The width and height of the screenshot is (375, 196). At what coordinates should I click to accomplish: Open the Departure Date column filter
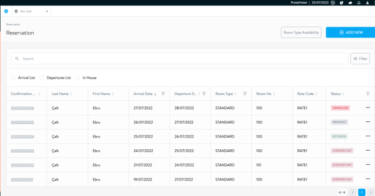tap(204, 94)
